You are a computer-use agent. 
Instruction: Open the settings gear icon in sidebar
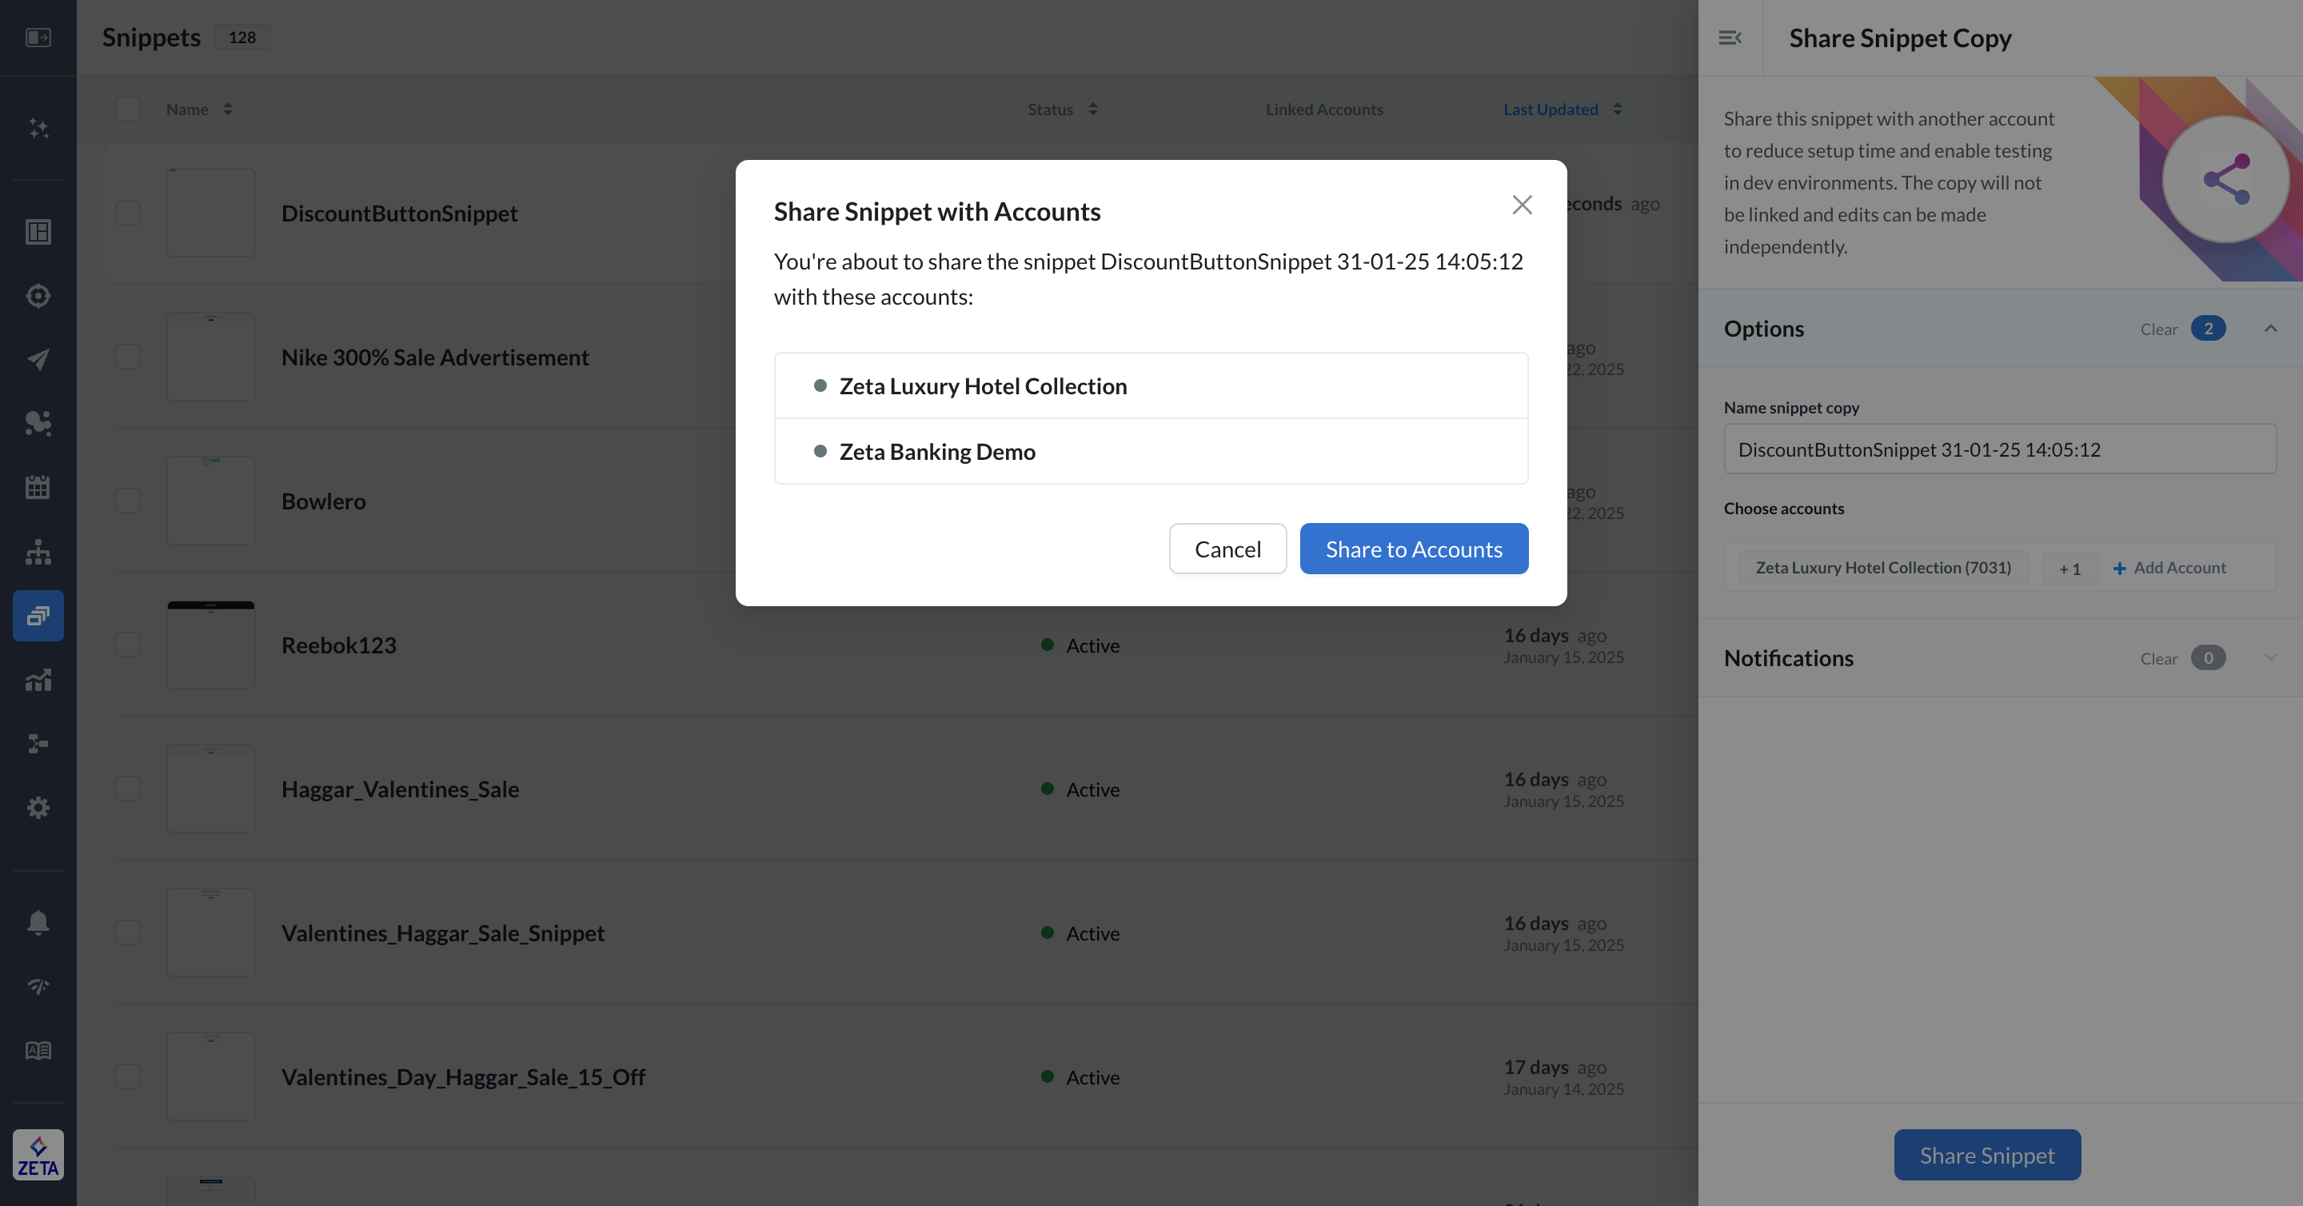pos(38,807)
